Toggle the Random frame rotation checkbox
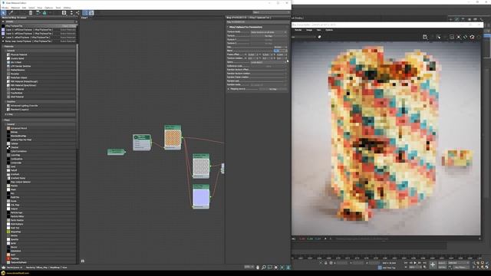This screenshot has width=491, height=276. click(x=285, y=77)
